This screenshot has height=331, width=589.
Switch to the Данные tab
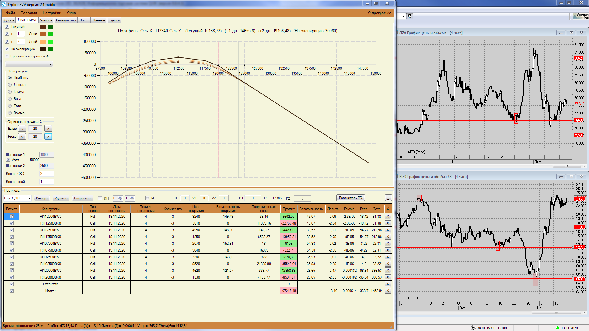[99, 20]
